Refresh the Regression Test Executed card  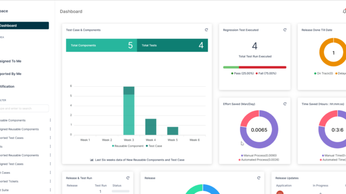coord(285,30)
